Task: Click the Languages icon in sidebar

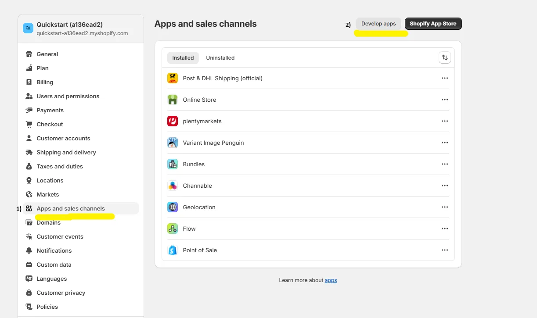Action: 29,279
